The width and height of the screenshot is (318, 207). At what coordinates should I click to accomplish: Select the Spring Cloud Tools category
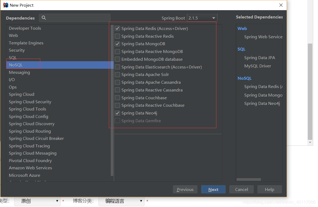[x=28, y=109]
